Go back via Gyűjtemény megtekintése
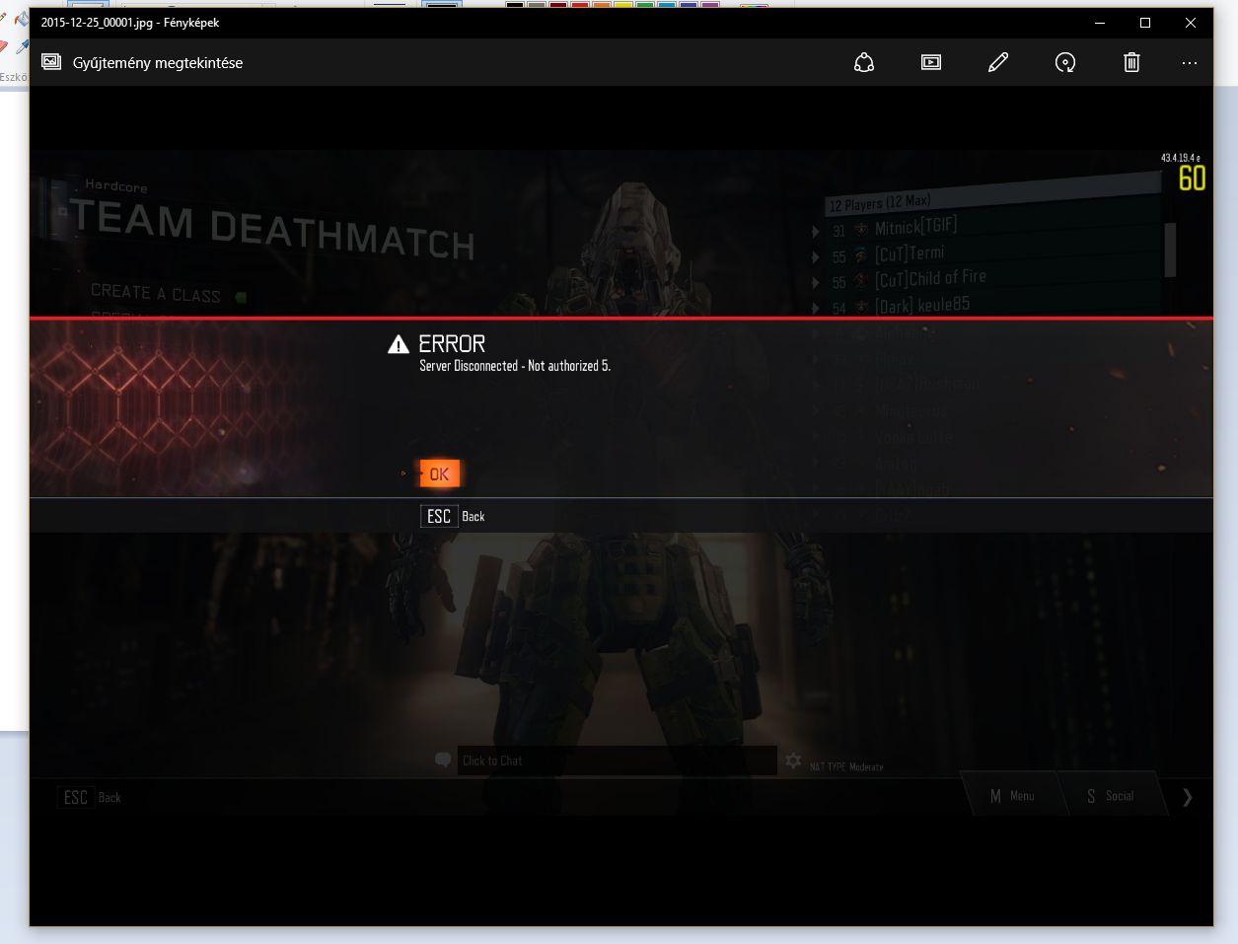1238x944 pixels. pos(142,62)
